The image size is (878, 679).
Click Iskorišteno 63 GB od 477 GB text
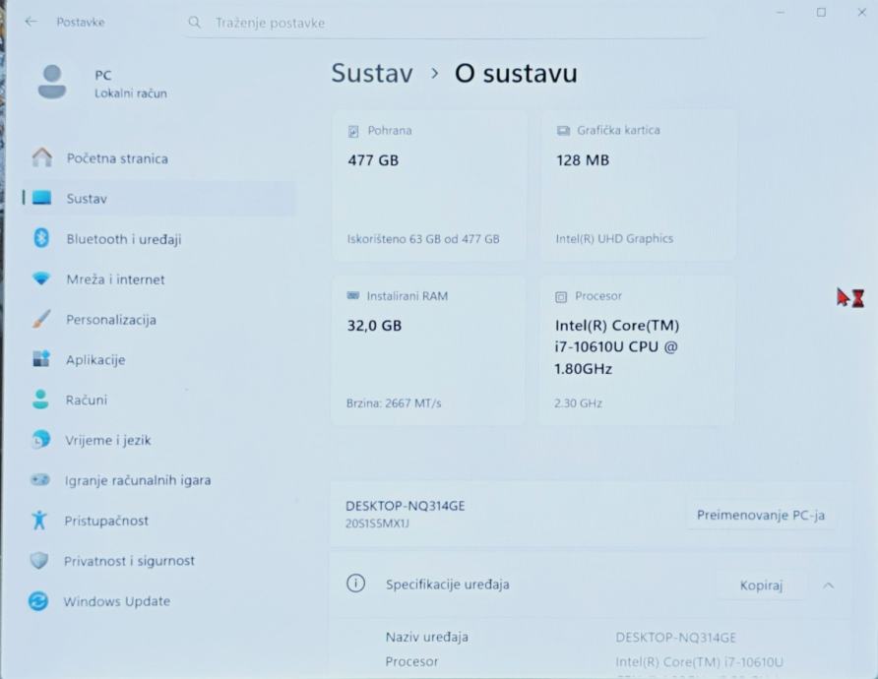click(423, 239)
